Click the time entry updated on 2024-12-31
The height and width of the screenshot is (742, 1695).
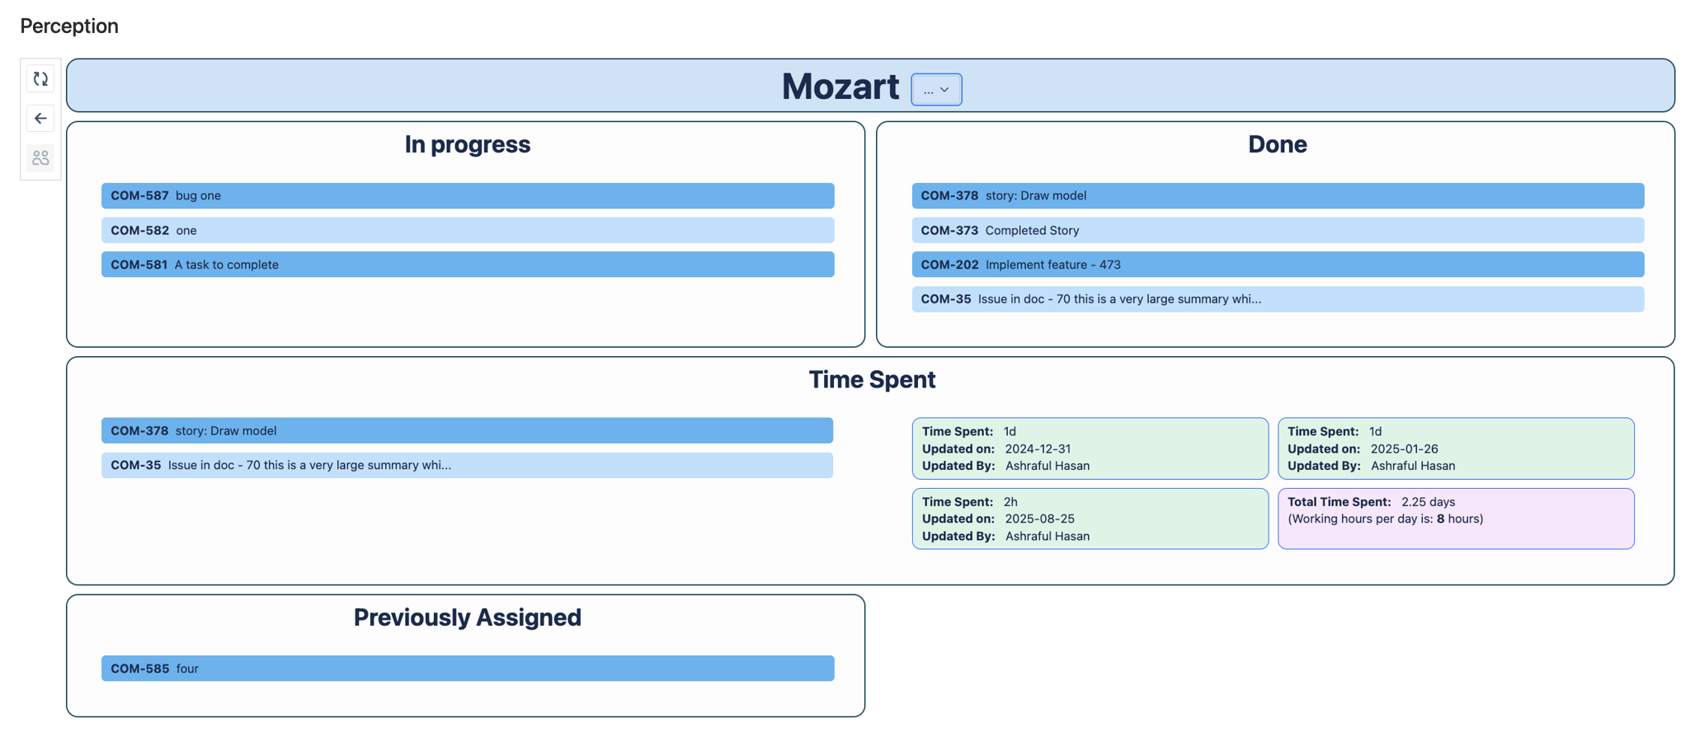[1089, 448]
